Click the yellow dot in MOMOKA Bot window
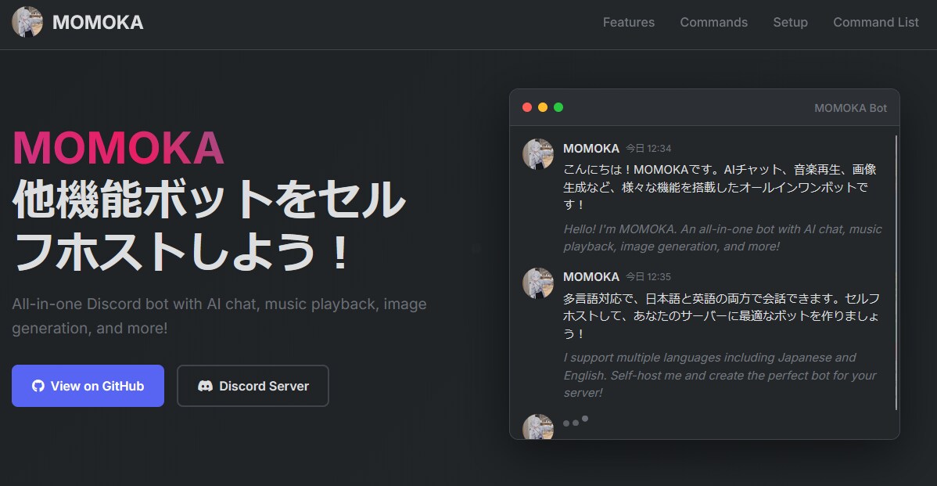Viewport: 937px width, 486px height. pyautogui.click(x=543, y=107)
